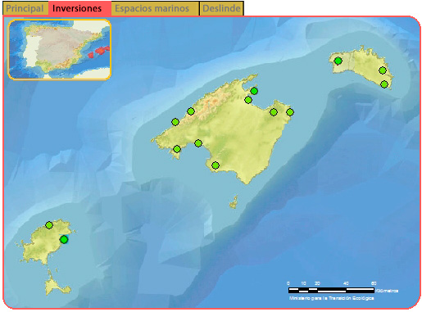Select the green marker on western Menorca
This screenshot has width=422, height=312.
tap(338, 61)
